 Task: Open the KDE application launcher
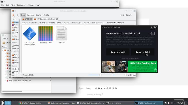[2, 103]
